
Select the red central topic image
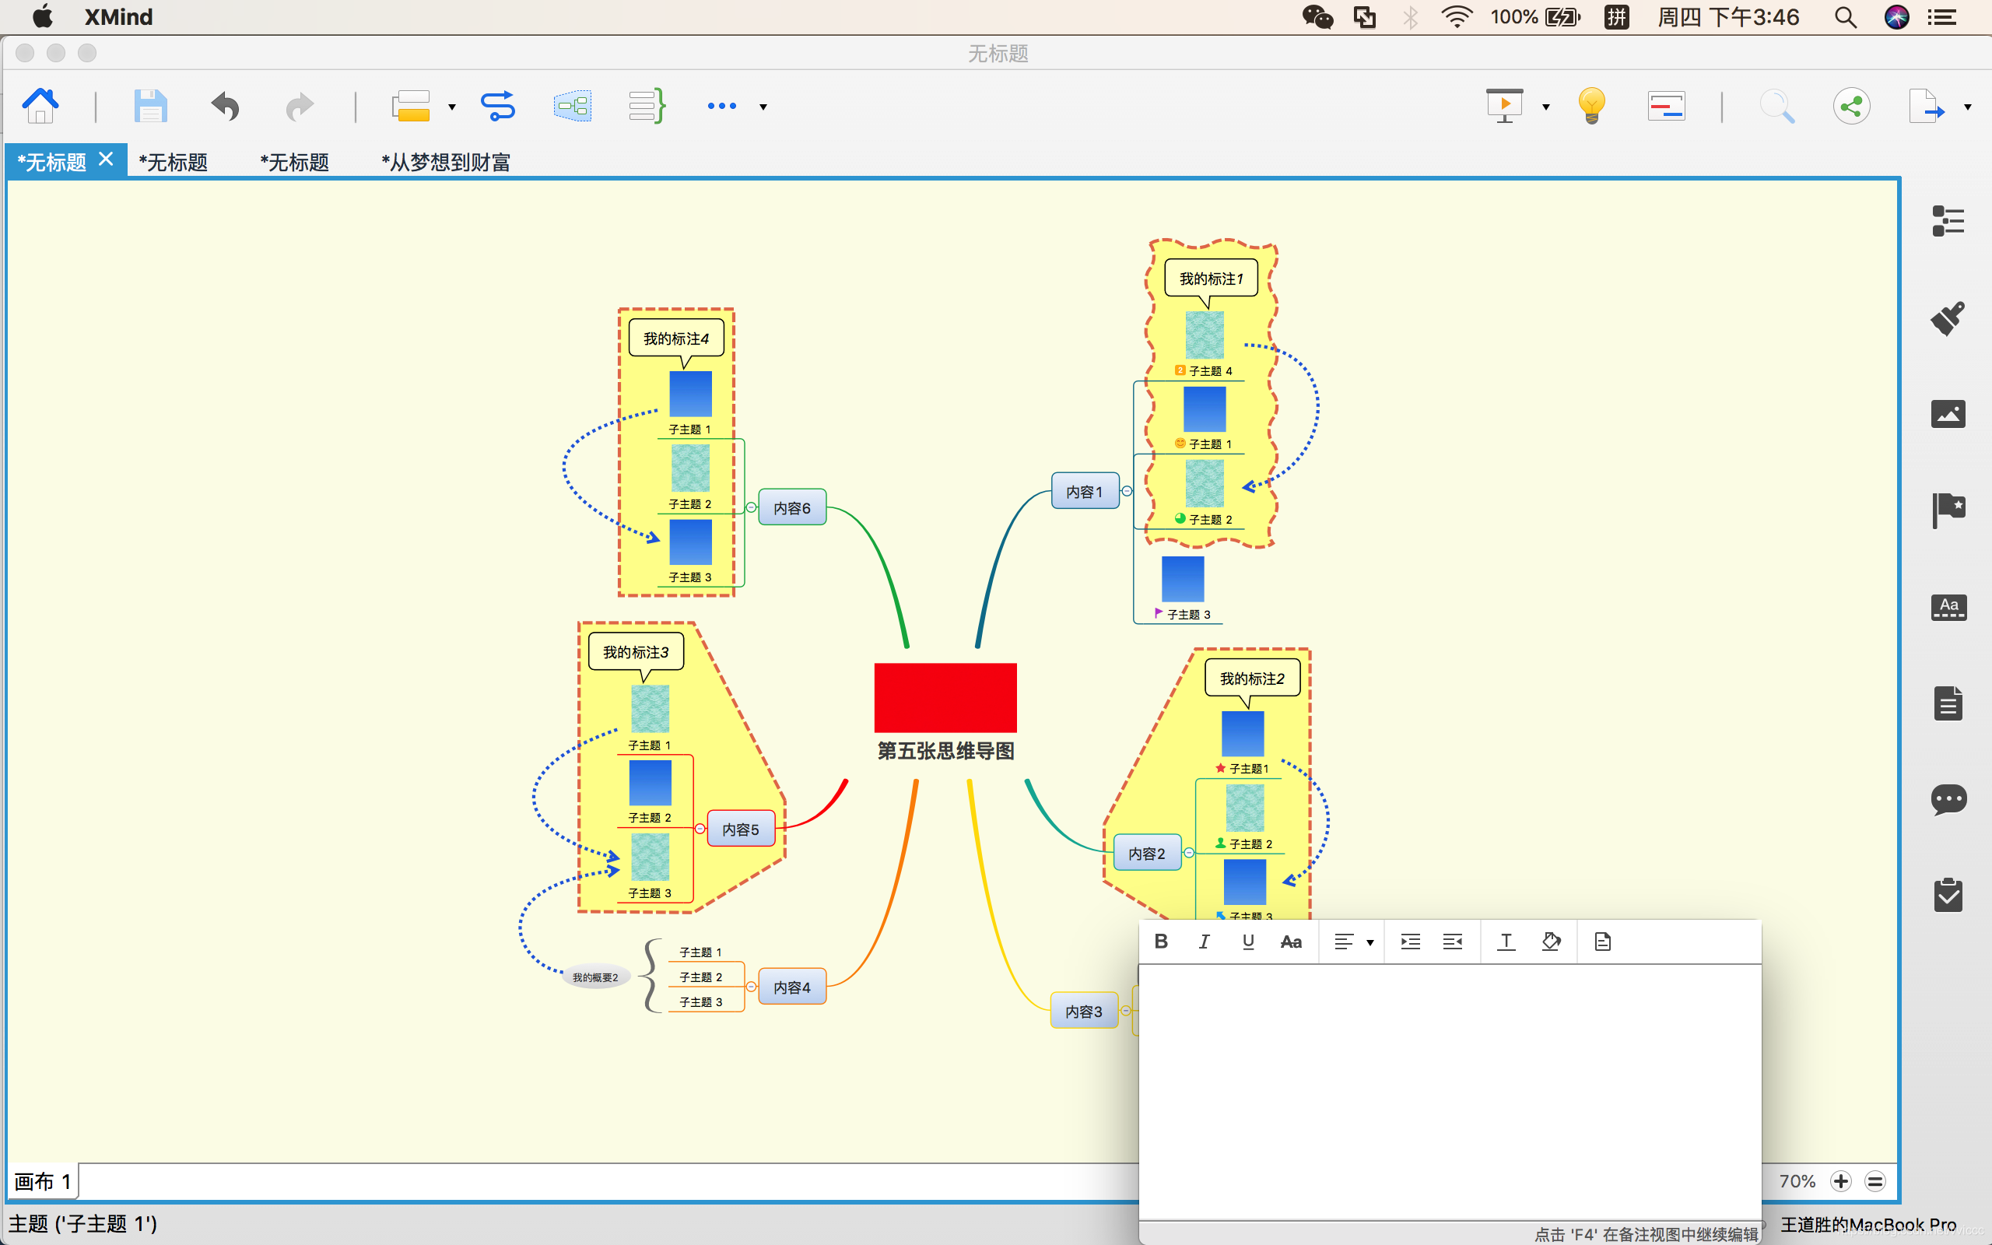[945, 696]
